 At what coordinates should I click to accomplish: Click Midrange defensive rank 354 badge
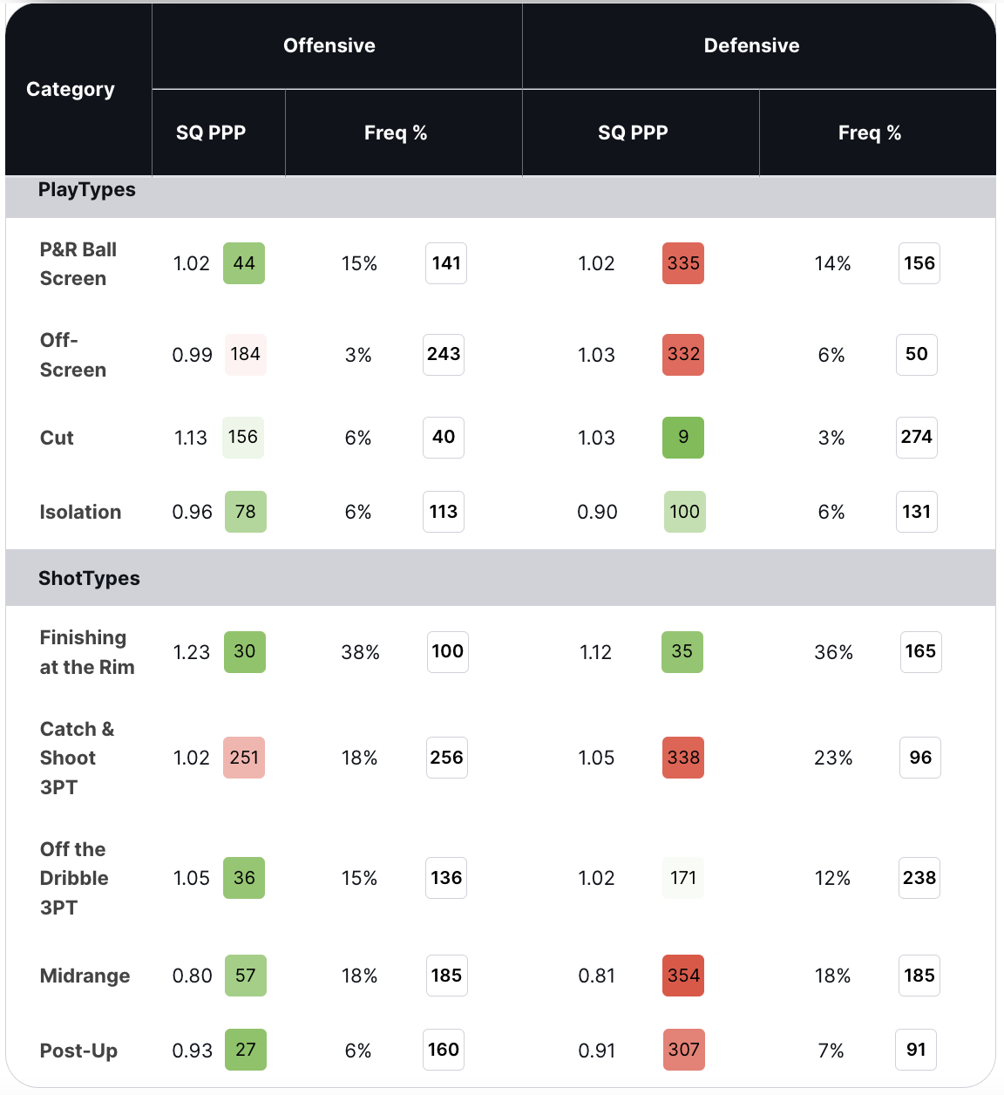[683, 976]
